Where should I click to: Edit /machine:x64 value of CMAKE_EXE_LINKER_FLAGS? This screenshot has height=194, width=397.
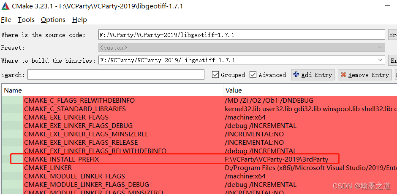coord(245,117)
